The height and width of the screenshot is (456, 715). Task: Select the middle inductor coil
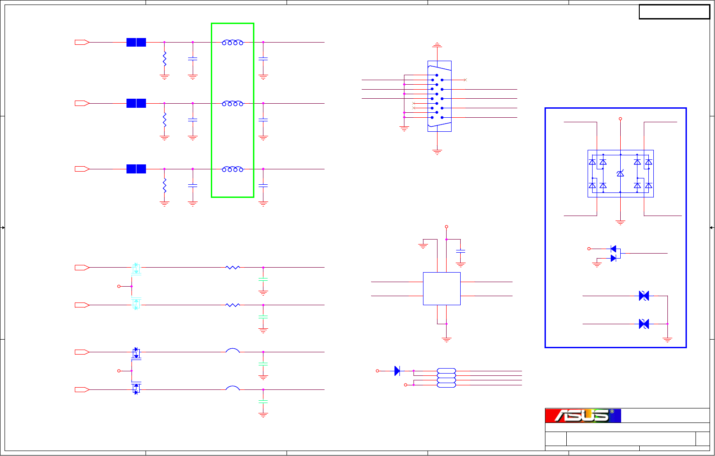pos(233,104)
